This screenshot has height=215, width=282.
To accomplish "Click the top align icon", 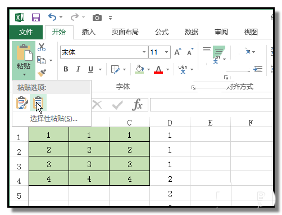I will pos(207,50).
